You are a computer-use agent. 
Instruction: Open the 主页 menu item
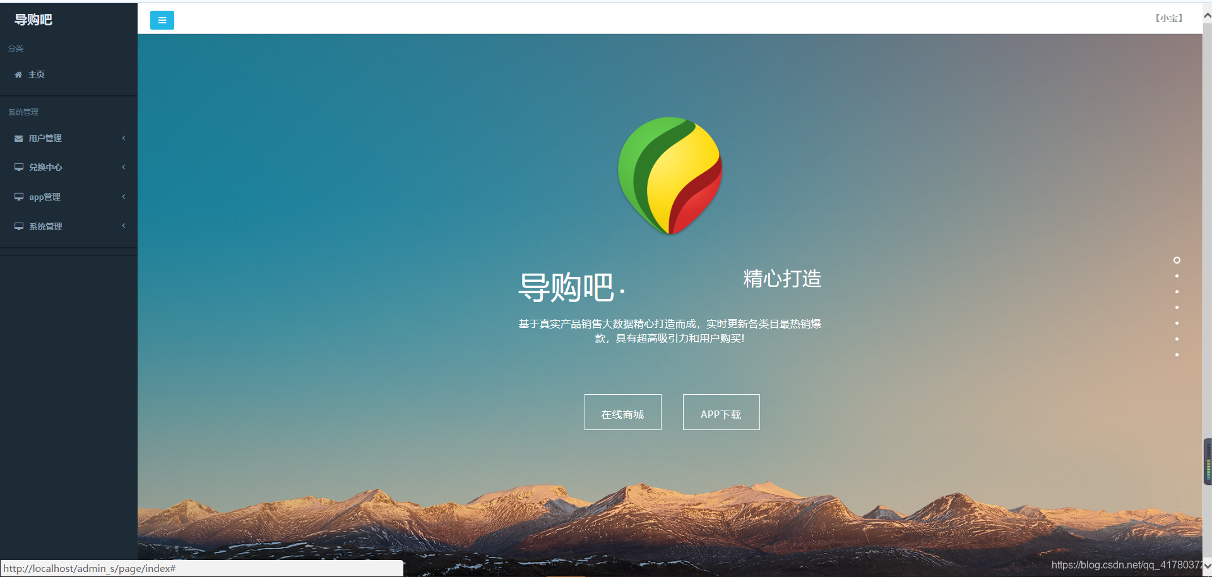point(69,74)
